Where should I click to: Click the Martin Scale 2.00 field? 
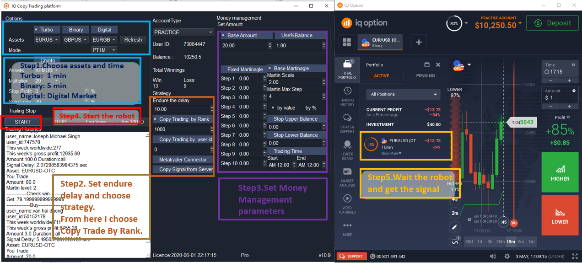pos(296,82)
